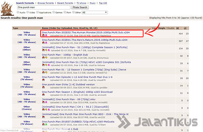Click the Pirate Bay ship logo
Screen dimensions: 203x132
click(7, 9)
